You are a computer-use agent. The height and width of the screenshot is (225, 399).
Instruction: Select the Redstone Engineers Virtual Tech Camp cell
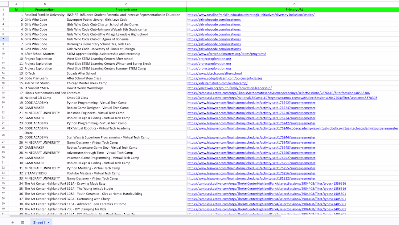tap(126, 113)
